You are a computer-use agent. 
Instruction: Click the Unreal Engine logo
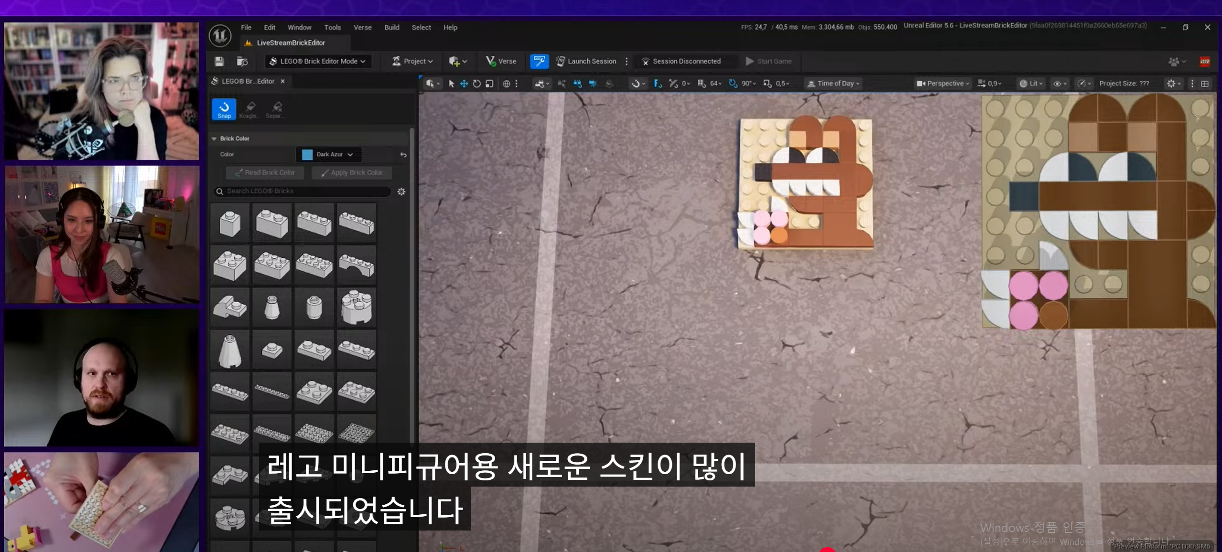click(220, 36)
